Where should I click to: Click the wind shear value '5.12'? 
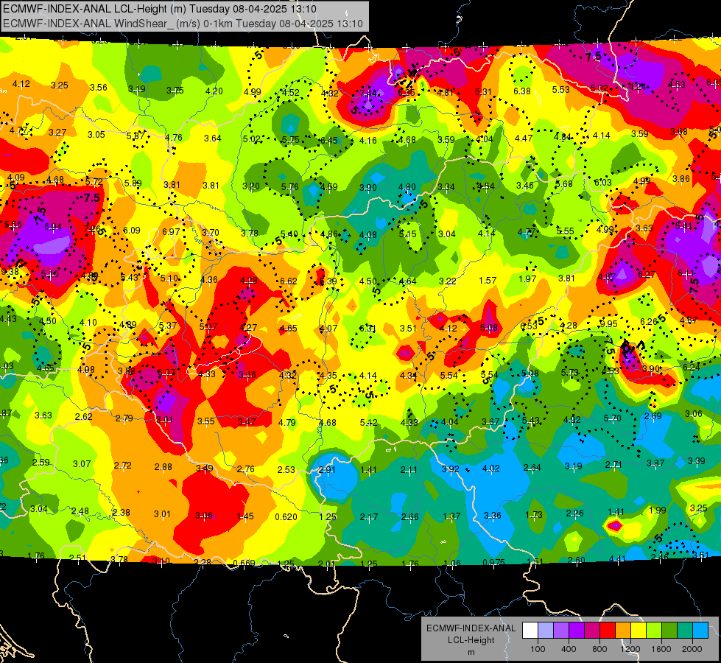[x=368, y=422]
